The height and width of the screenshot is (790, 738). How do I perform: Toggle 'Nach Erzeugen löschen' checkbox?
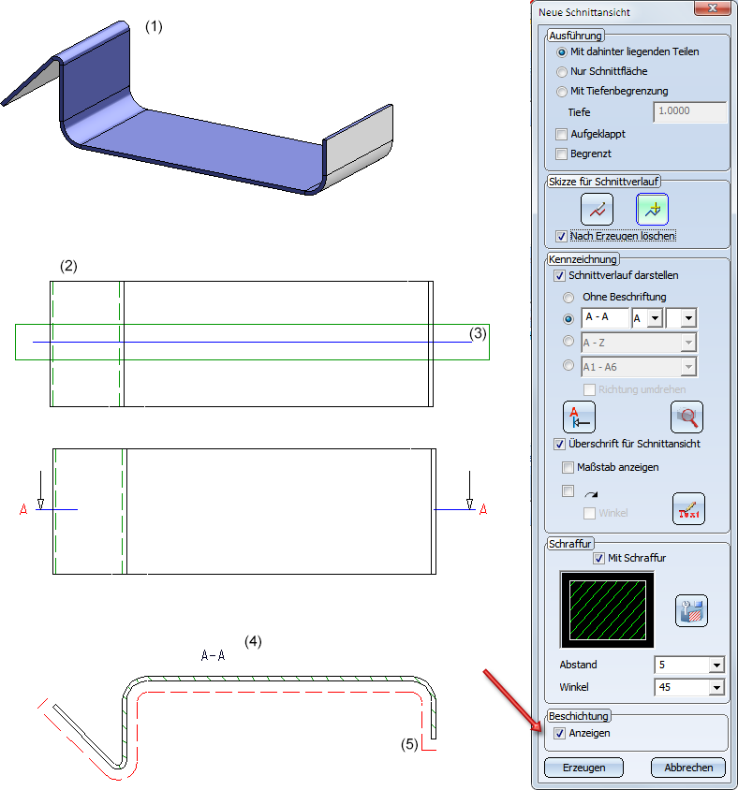click(561, 236)
